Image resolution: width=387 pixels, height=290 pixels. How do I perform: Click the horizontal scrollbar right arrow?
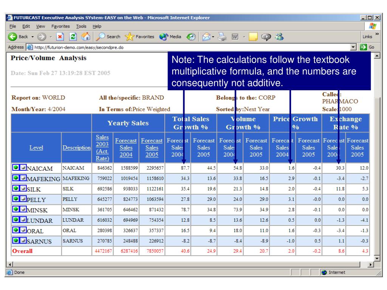[x=370, y=265]
